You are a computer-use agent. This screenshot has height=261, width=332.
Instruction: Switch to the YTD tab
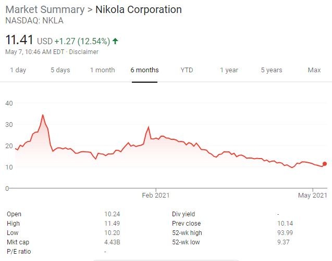(187, 70)
